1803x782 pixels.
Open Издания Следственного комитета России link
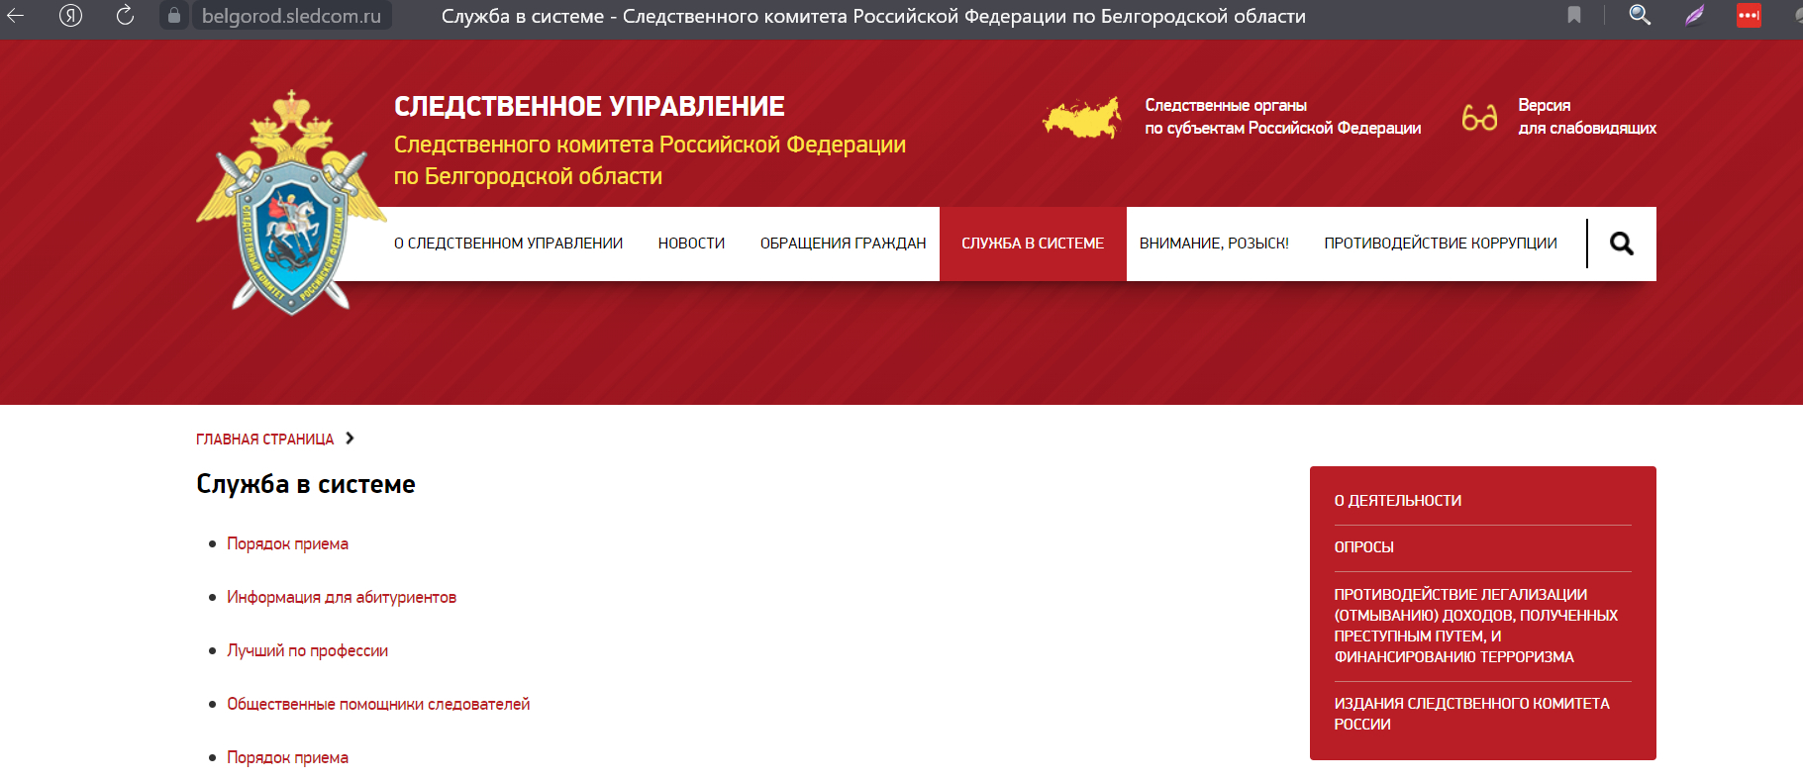(x=1471, y=714)
